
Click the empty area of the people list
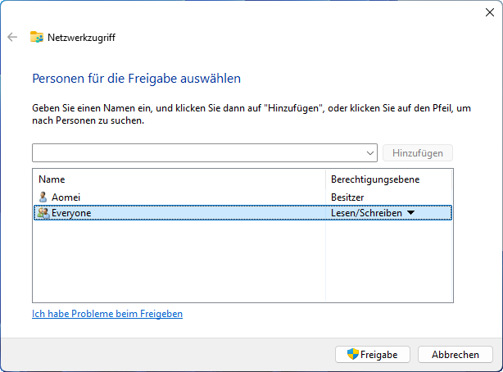click(179, 262)
